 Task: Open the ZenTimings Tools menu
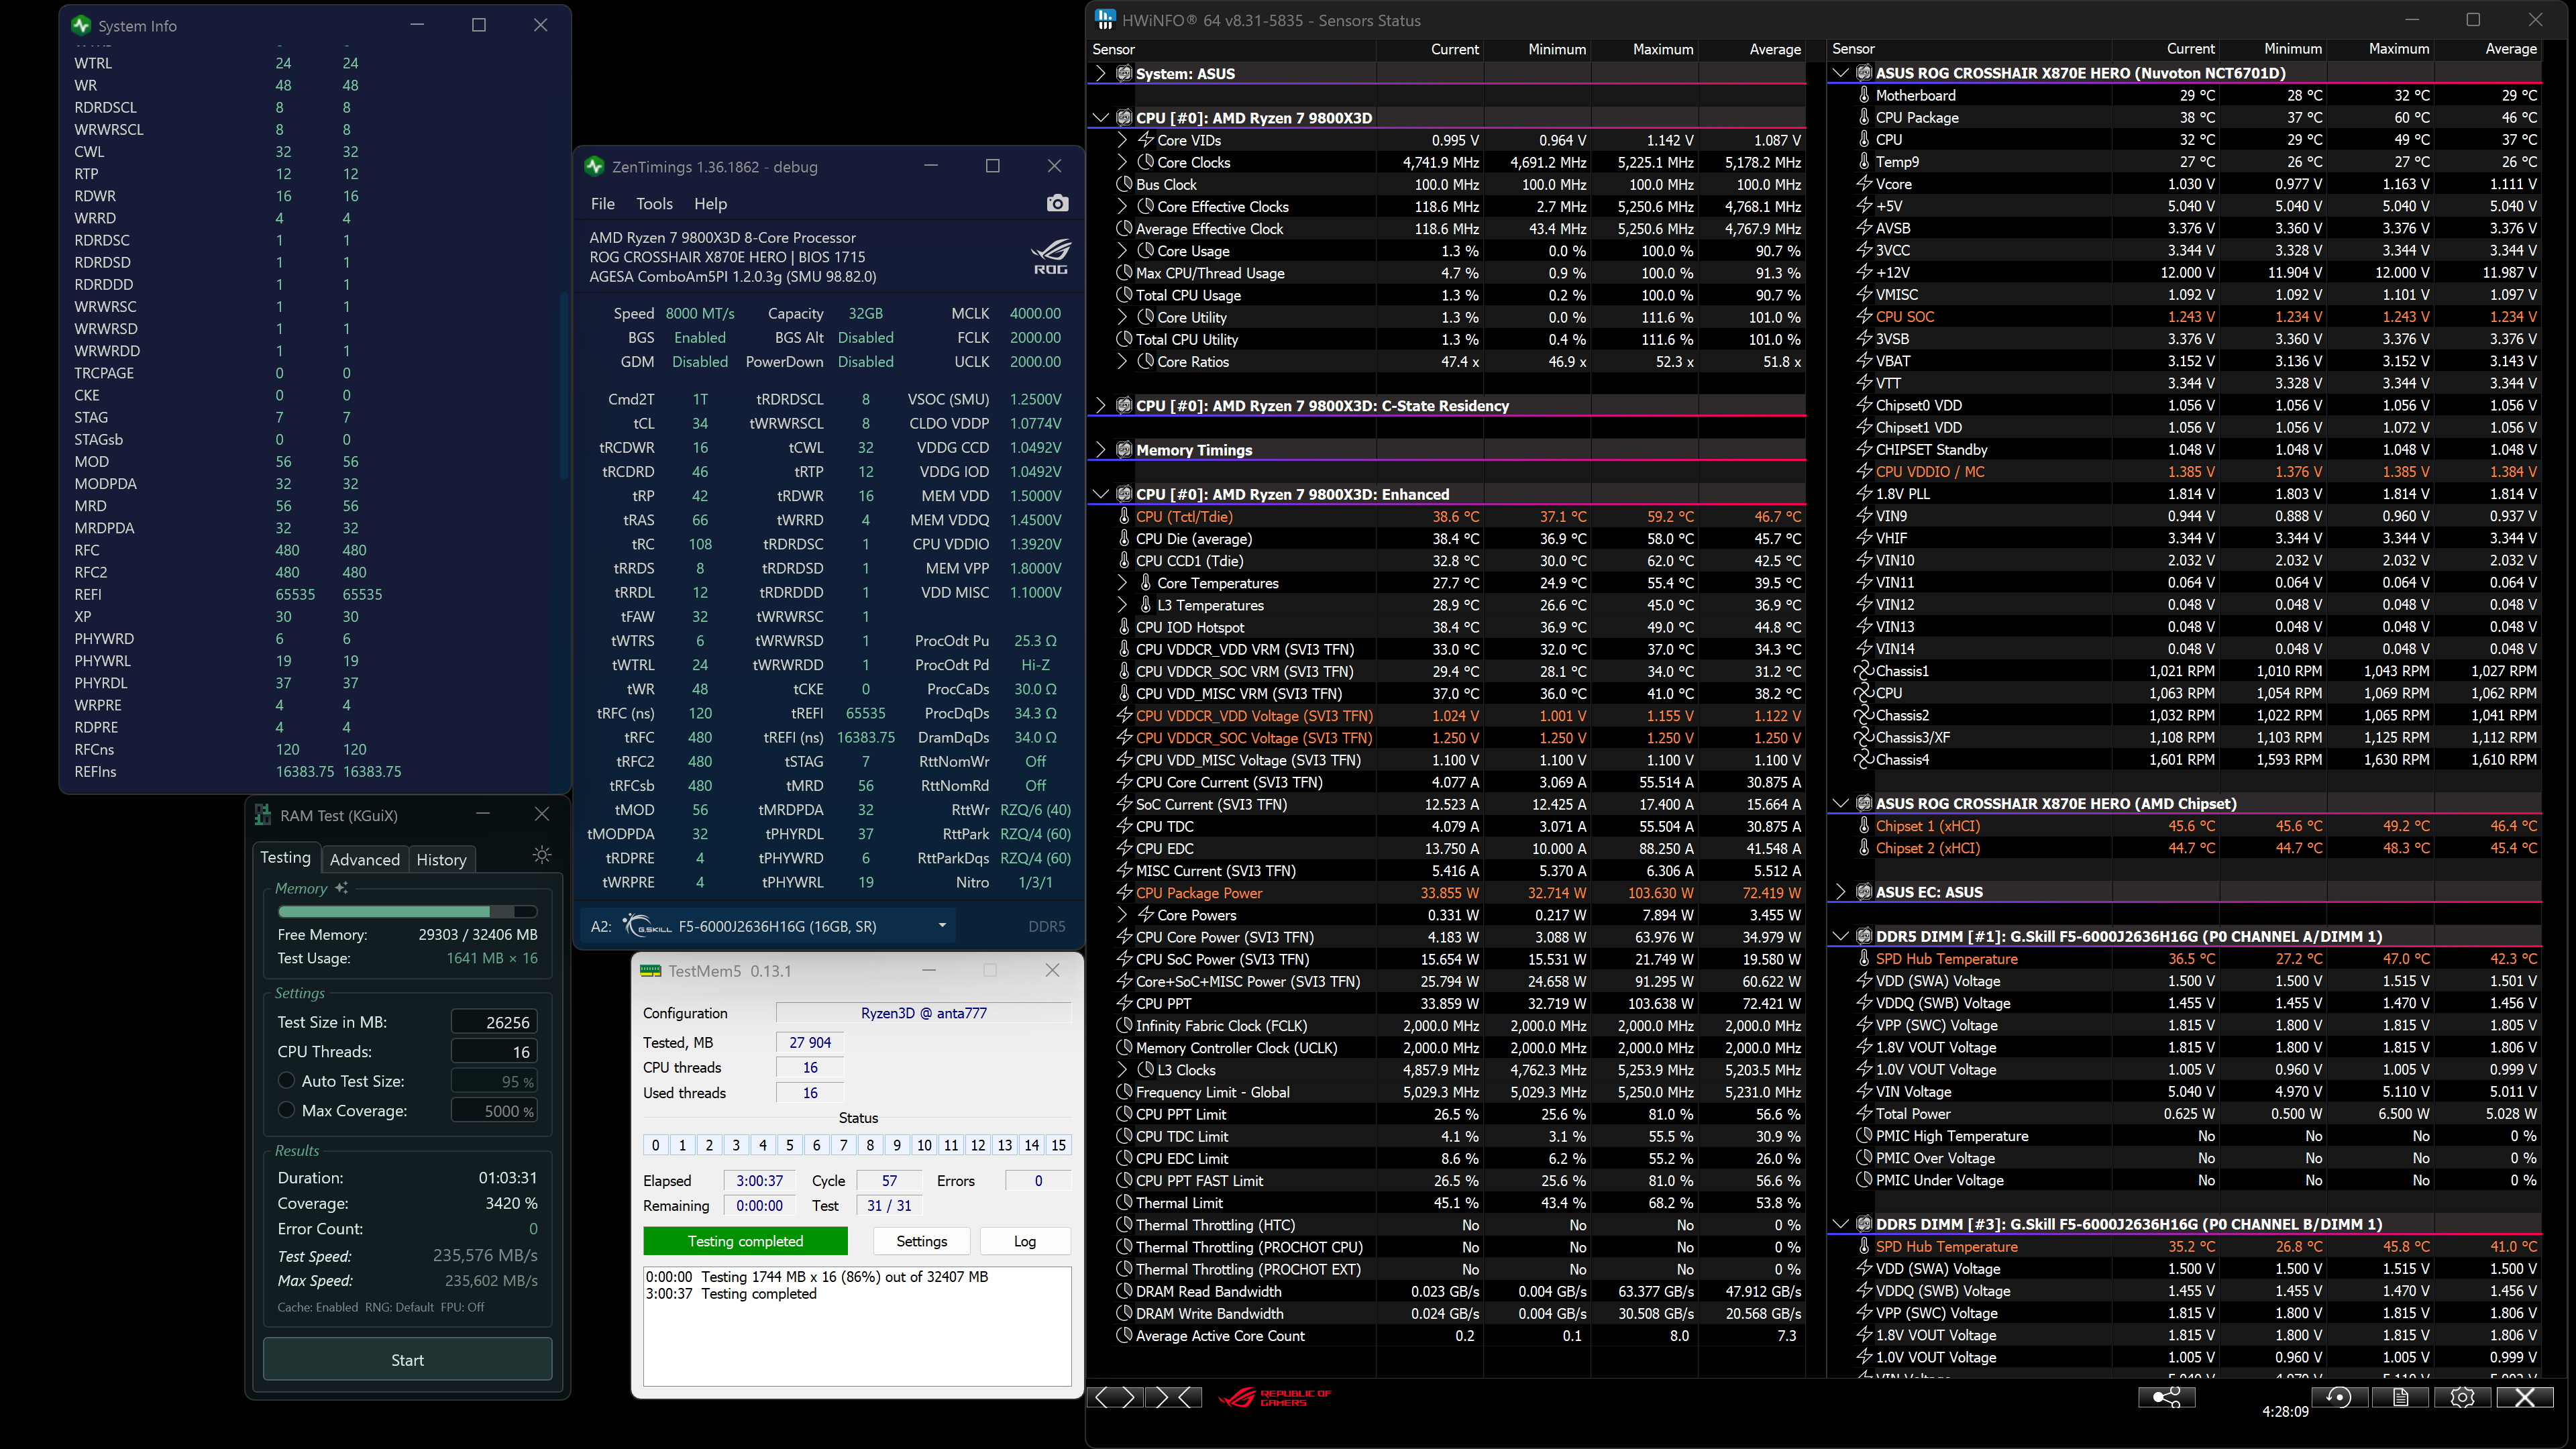point(654,204)
